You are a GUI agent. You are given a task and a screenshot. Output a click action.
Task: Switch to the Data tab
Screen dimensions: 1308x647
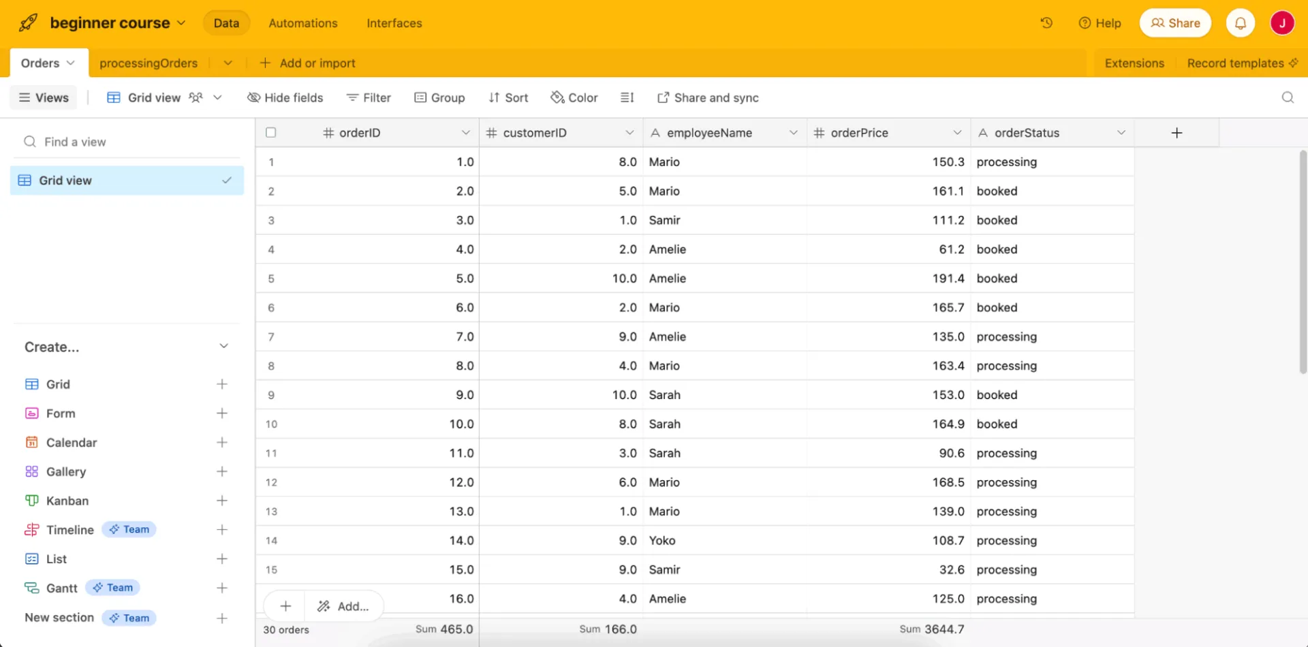(226, 23)
